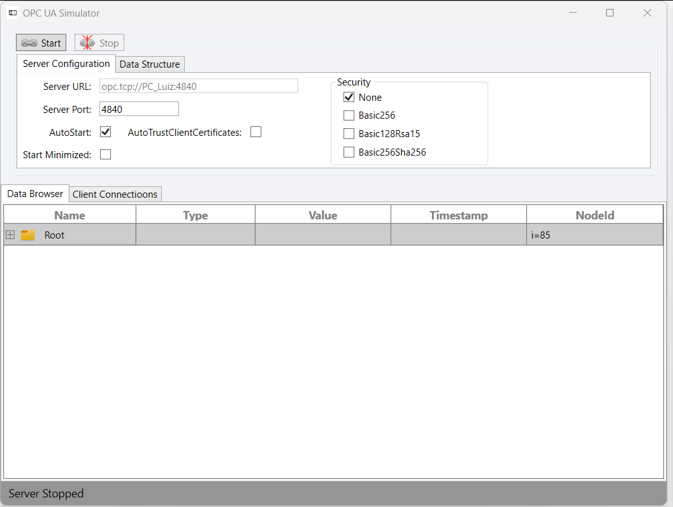Select the Data Browser tab
This screenshot has height=507, width=673.
coord(35,193)
